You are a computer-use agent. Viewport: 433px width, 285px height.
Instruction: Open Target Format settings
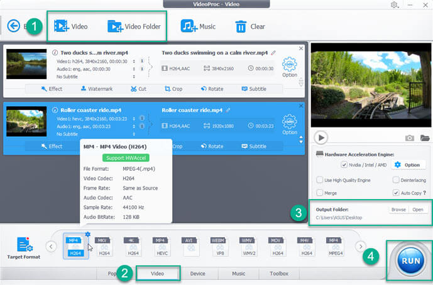pos(24,248)
